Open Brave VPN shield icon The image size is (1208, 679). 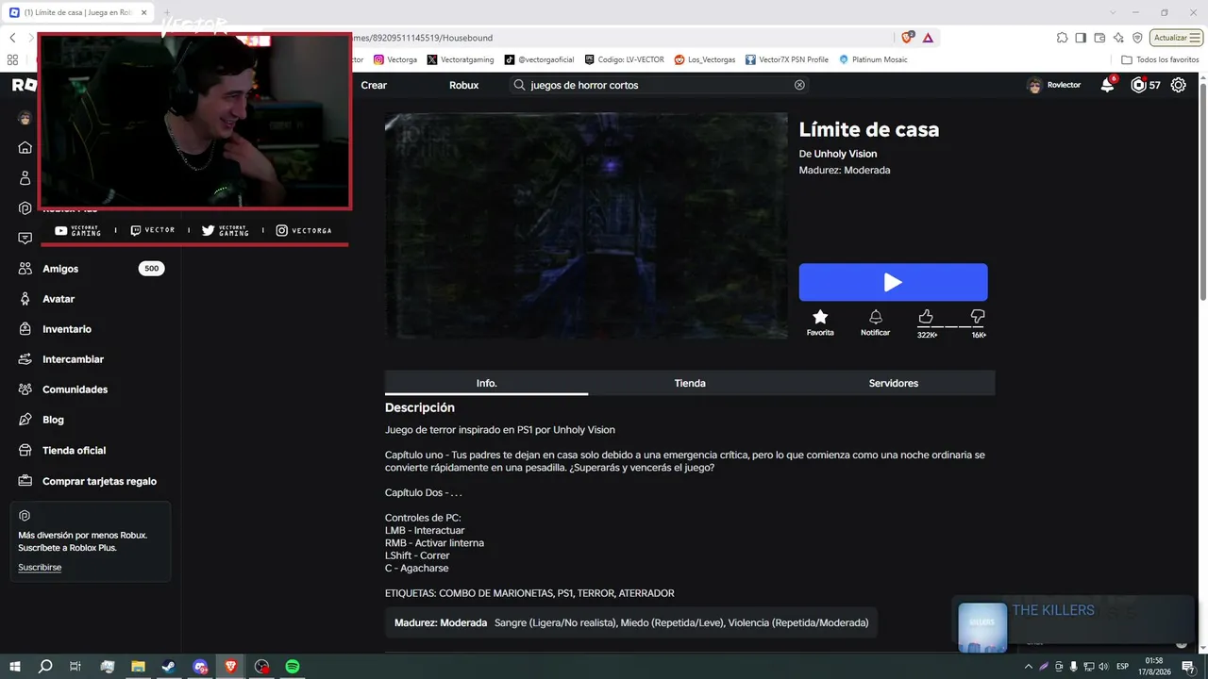click(1137, 38)
